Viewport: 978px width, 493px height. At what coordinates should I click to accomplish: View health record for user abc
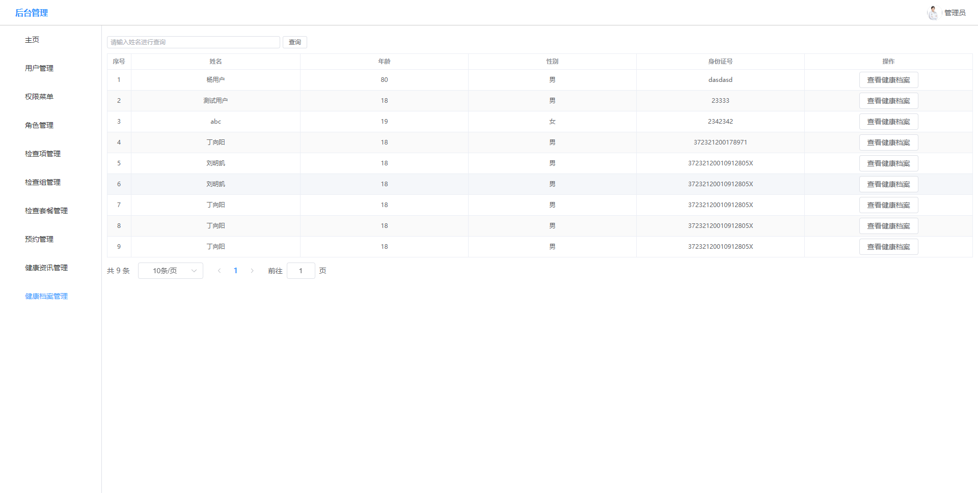click(888, 122)
